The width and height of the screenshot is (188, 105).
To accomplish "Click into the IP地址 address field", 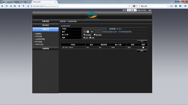I will pos(92,29).
